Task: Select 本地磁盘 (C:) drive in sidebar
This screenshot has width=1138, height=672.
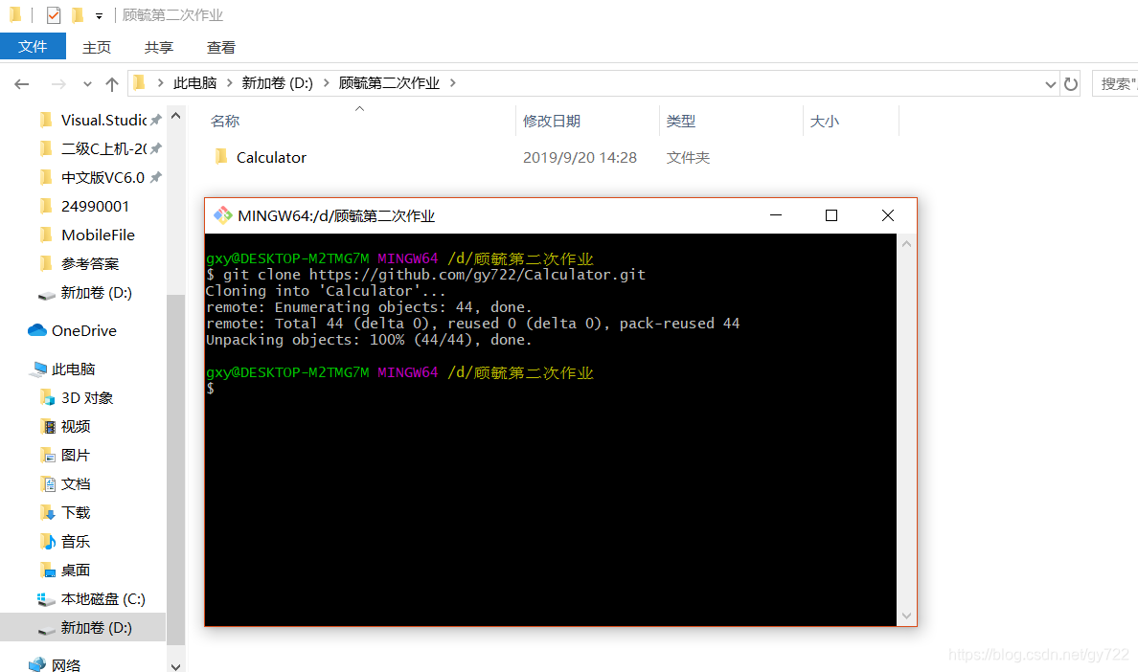Action: point(102,599)
